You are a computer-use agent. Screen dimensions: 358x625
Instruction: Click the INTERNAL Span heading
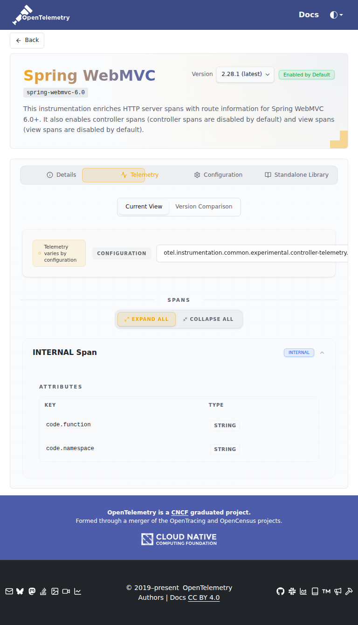click(65, 352)
